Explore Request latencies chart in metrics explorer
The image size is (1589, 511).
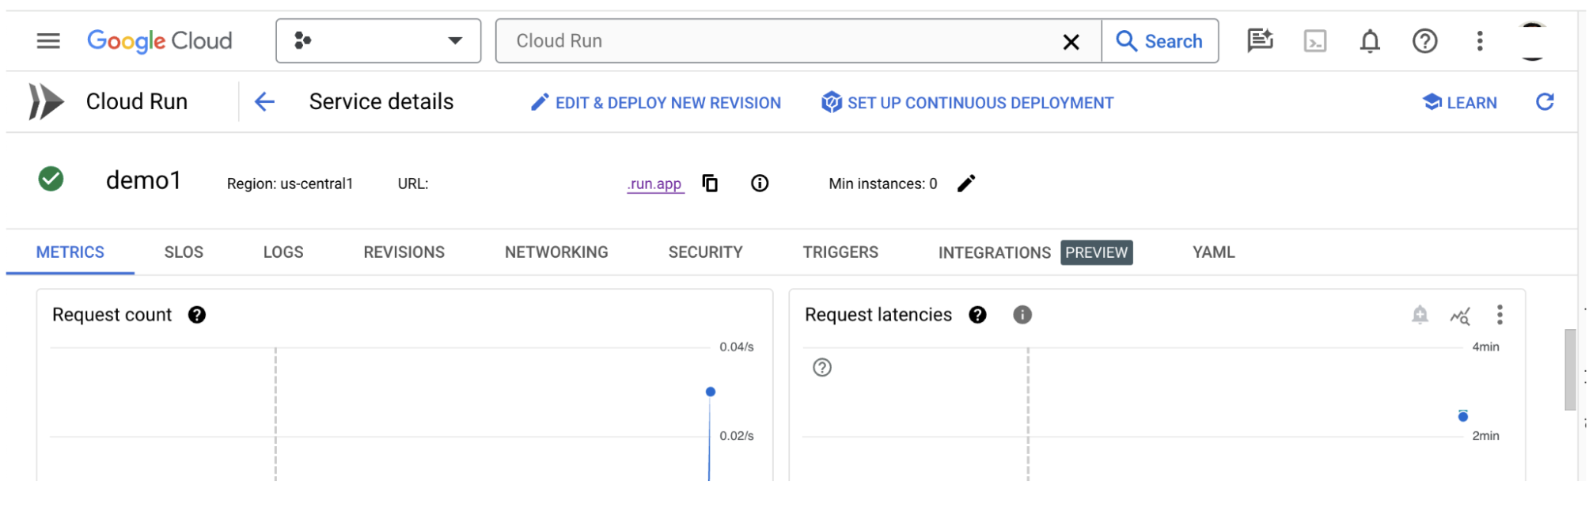pyautogui.click(x=1459, y=316)
